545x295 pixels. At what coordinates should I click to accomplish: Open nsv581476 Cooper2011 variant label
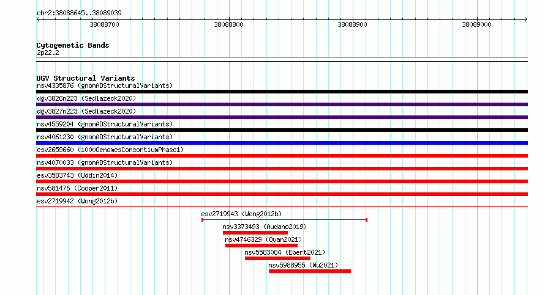(x=77, y=188)
